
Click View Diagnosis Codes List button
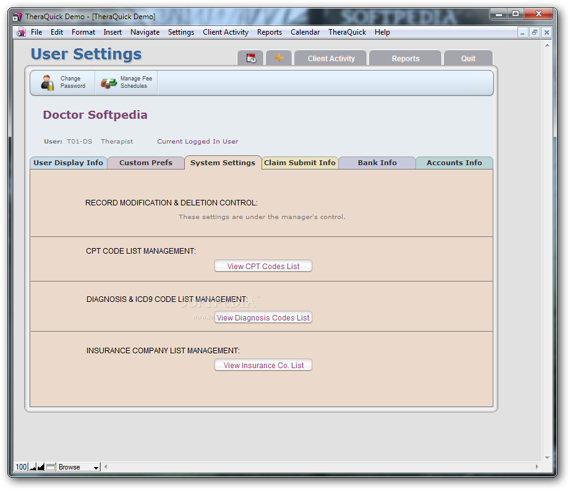coord(263,317)
